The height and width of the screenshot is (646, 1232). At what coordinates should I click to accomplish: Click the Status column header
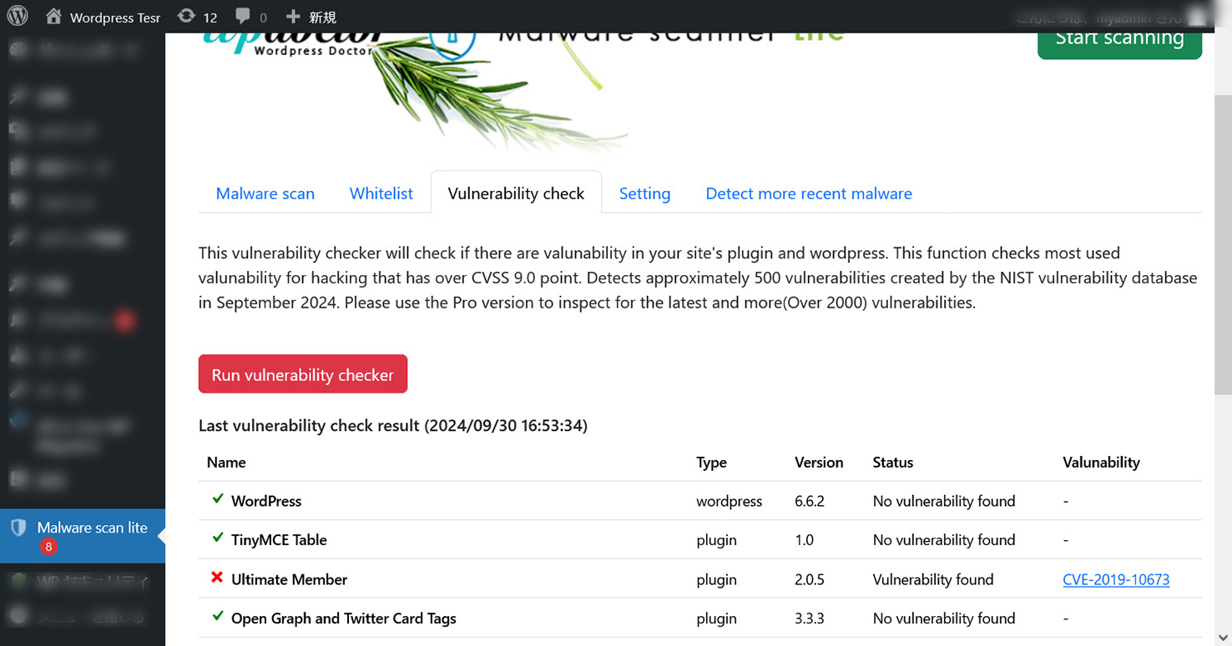point(893,463)
